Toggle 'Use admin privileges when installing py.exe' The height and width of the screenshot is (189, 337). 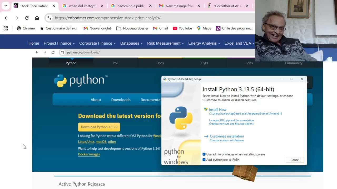coord(204,154)
